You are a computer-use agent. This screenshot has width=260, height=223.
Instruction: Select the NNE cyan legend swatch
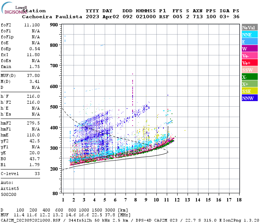pyautogui.click(x=250, y=35)
